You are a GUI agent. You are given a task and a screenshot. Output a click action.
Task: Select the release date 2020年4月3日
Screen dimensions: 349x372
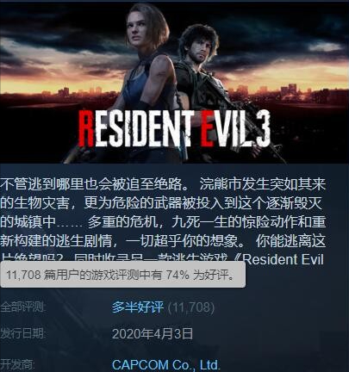point(153,334)
